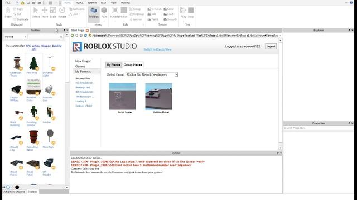Open the Color picker in ribbon
This screenshot has height=200, width=357.
[x=124, y=12]
